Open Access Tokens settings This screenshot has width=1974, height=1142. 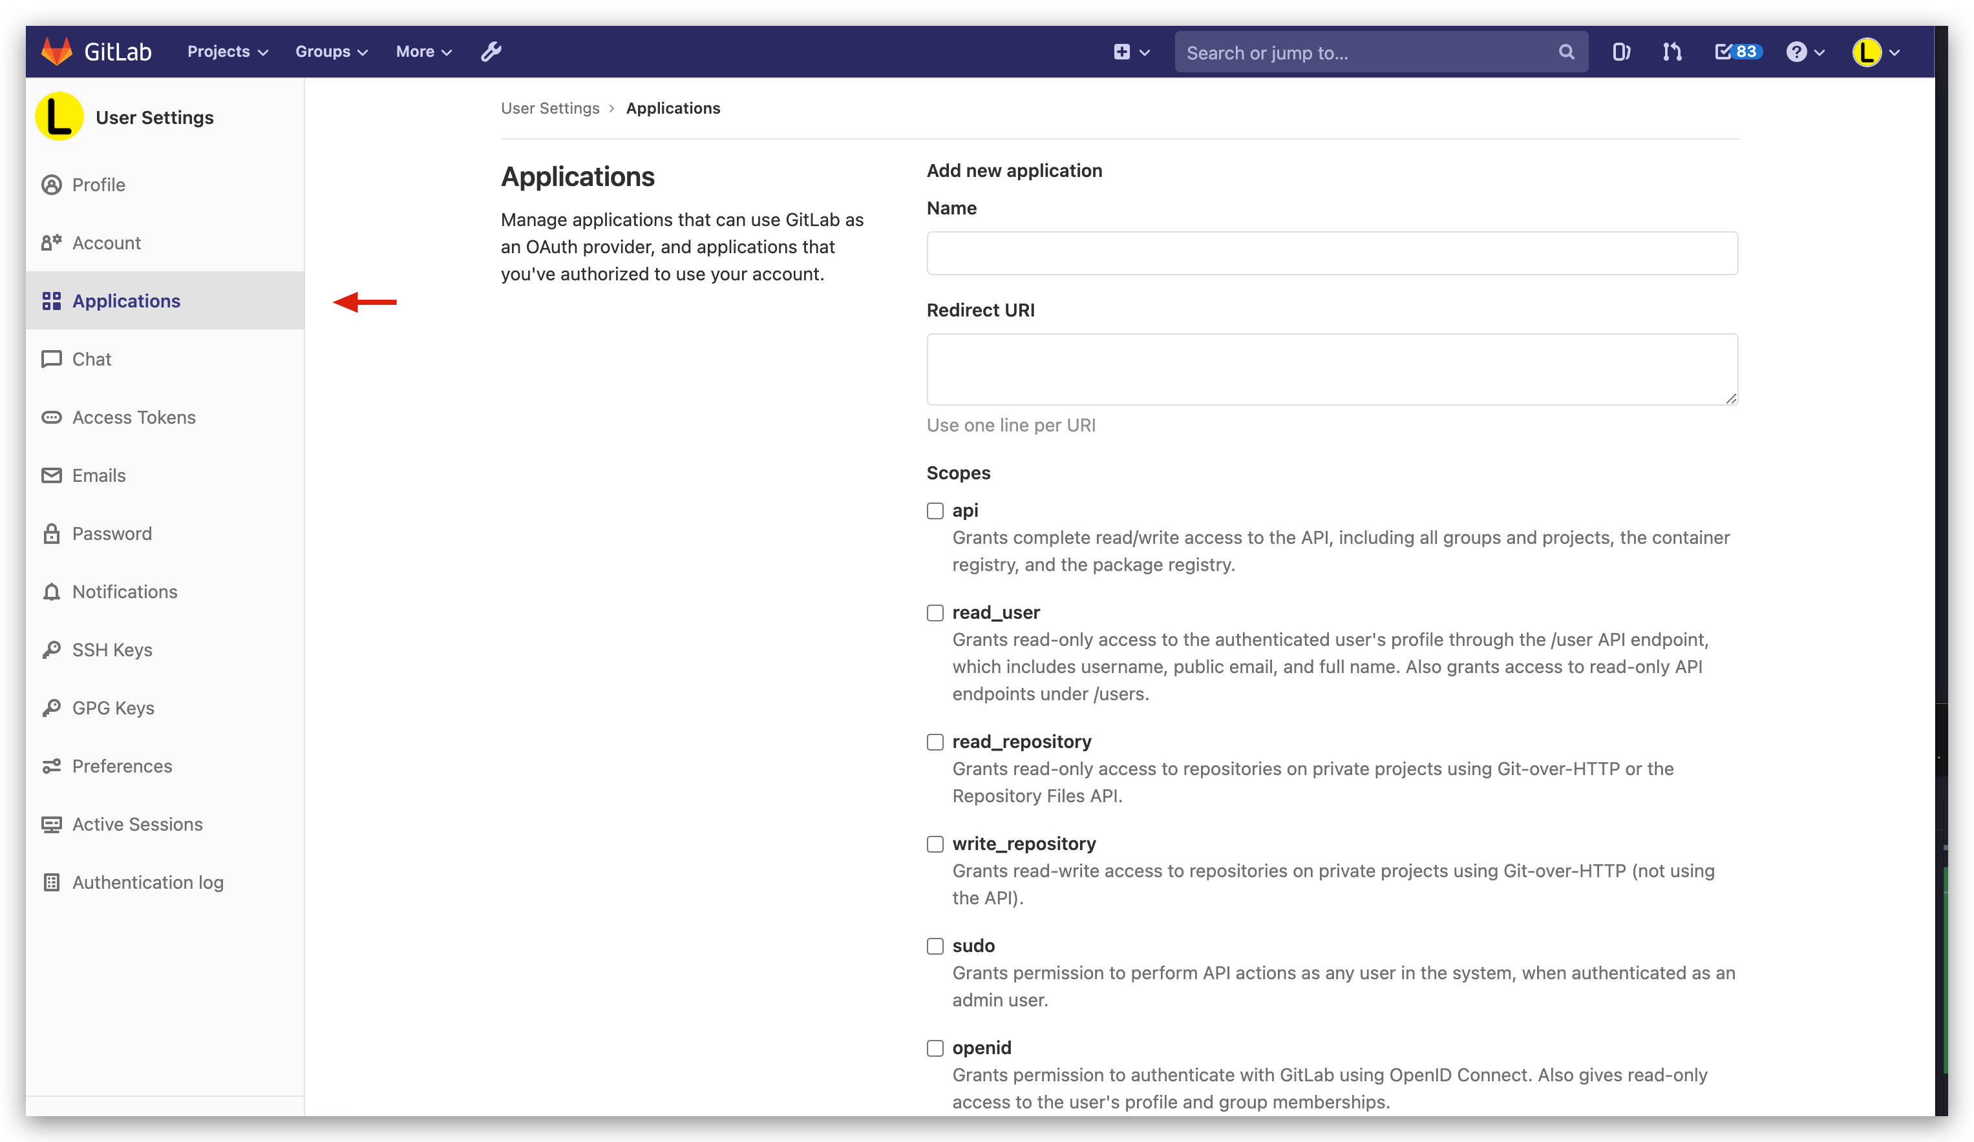coord(134,417)
